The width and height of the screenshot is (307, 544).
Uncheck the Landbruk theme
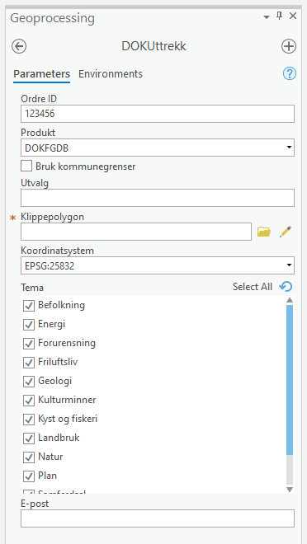coord(29,438)
